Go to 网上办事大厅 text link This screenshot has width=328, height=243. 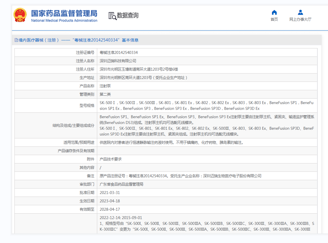point(300,19)
